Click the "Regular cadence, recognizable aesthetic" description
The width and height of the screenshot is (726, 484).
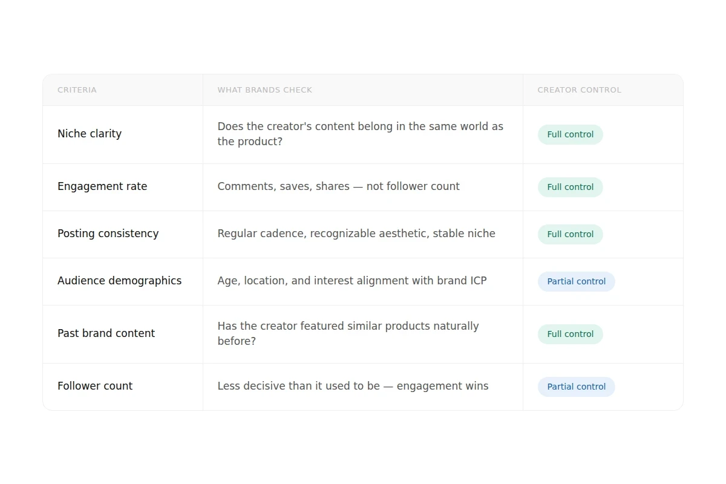click(x=356, y=234)
